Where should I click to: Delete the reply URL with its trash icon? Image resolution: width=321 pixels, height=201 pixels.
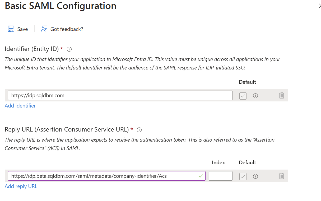coord(282,176)
